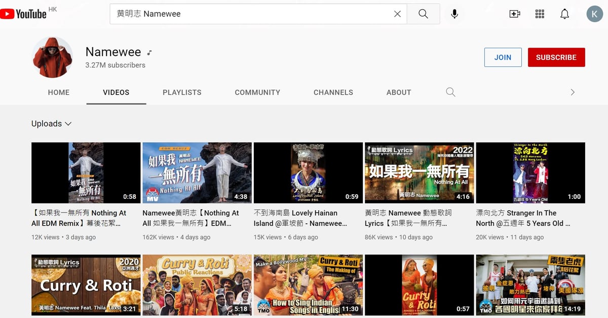This screenshot has width=608, height=318.
Task: Open the Lovely Hainan Island video thumbnail
Action: click(308, 173)
